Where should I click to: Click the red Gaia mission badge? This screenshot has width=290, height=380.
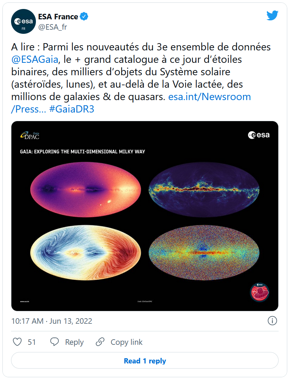click(259, 292)
